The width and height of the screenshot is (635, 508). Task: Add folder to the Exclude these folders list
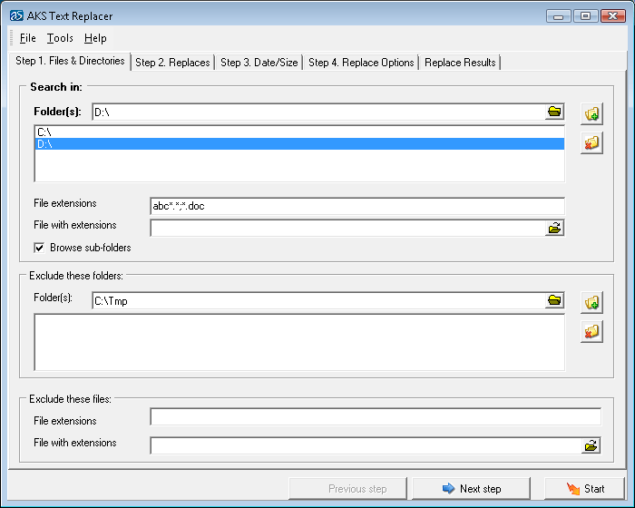pyautogui.click(x=591, y=303)
